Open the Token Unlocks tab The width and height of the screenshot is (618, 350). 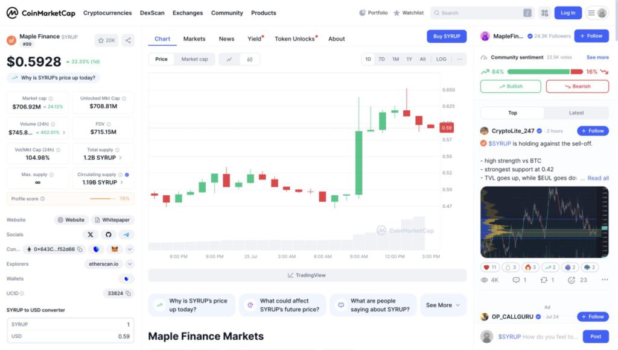(x=295, y=39)
